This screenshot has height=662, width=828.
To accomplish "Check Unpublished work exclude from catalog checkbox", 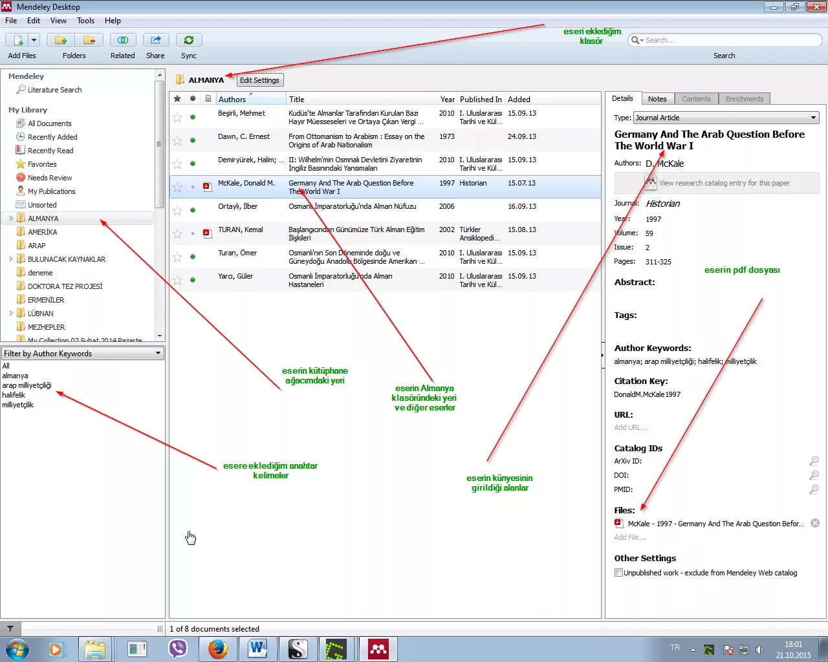I will (x=618, y=573).
